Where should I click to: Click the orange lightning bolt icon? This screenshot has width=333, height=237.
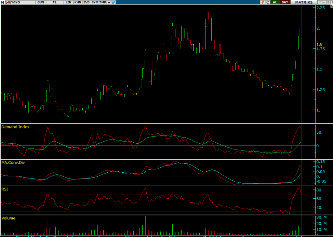(262, 2)
